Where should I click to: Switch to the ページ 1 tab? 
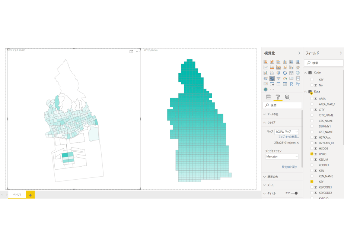click(17, 195)
